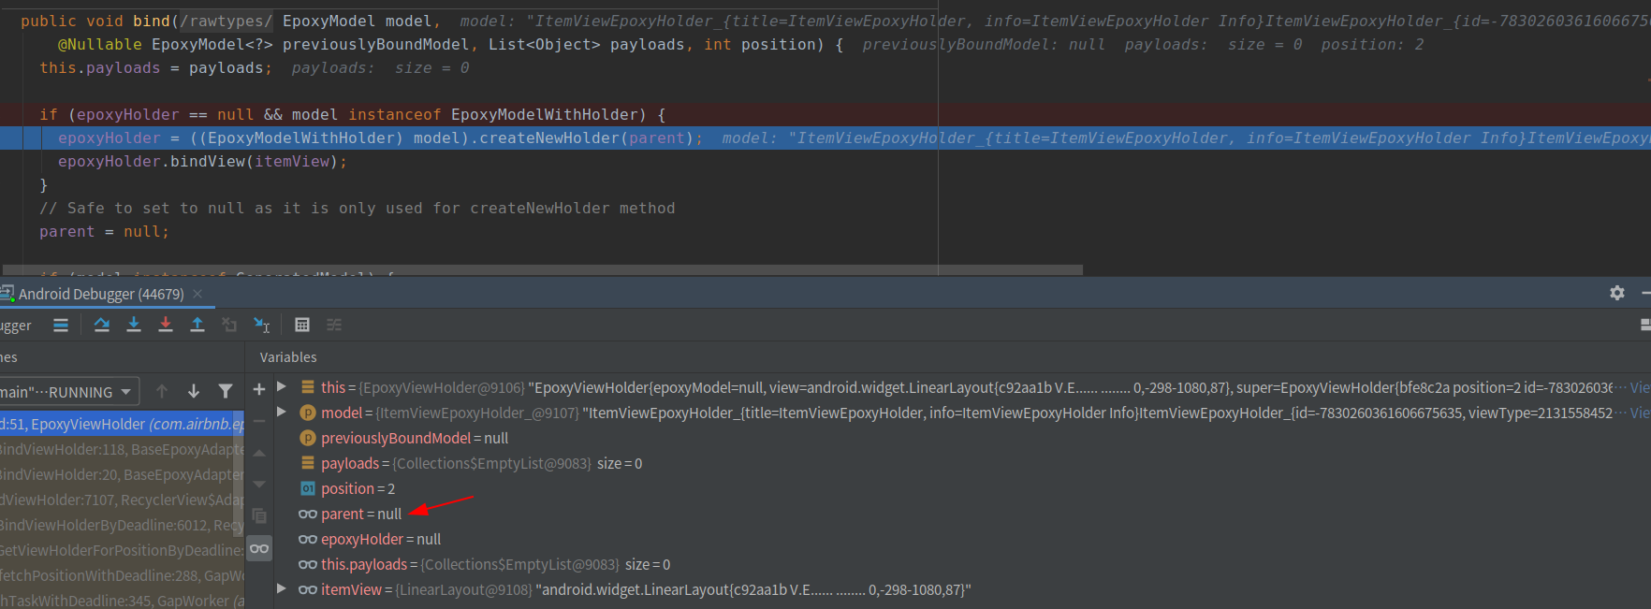Click the Duplicate Watch copy icon

point(259,516)
